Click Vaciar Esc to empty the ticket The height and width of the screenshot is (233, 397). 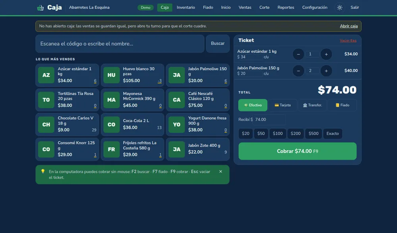(x=348, y=41)
